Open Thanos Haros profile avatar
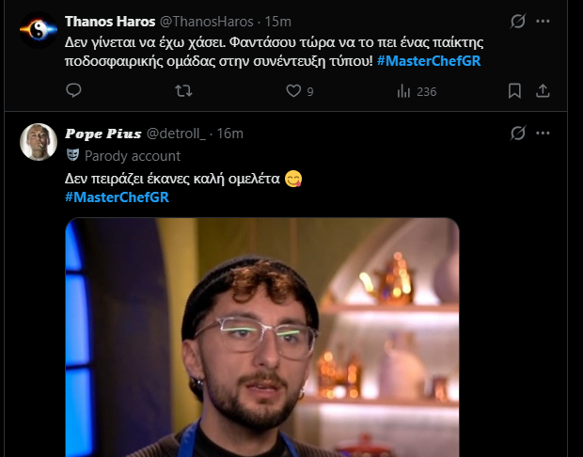 pos(38,29)
